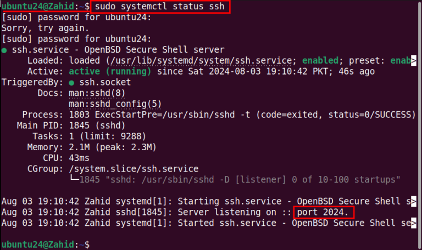Click the green dot next to ssh.socket

73,82
